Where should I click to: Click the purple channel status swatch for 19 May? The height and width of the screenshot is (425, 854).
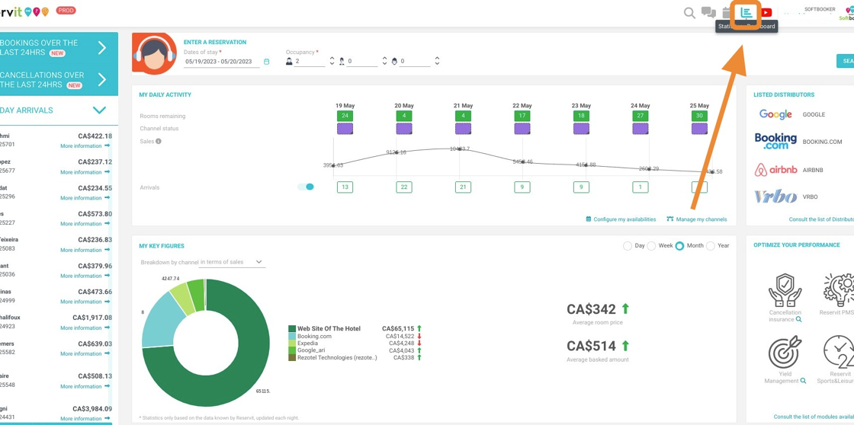(x=345, y=129)
